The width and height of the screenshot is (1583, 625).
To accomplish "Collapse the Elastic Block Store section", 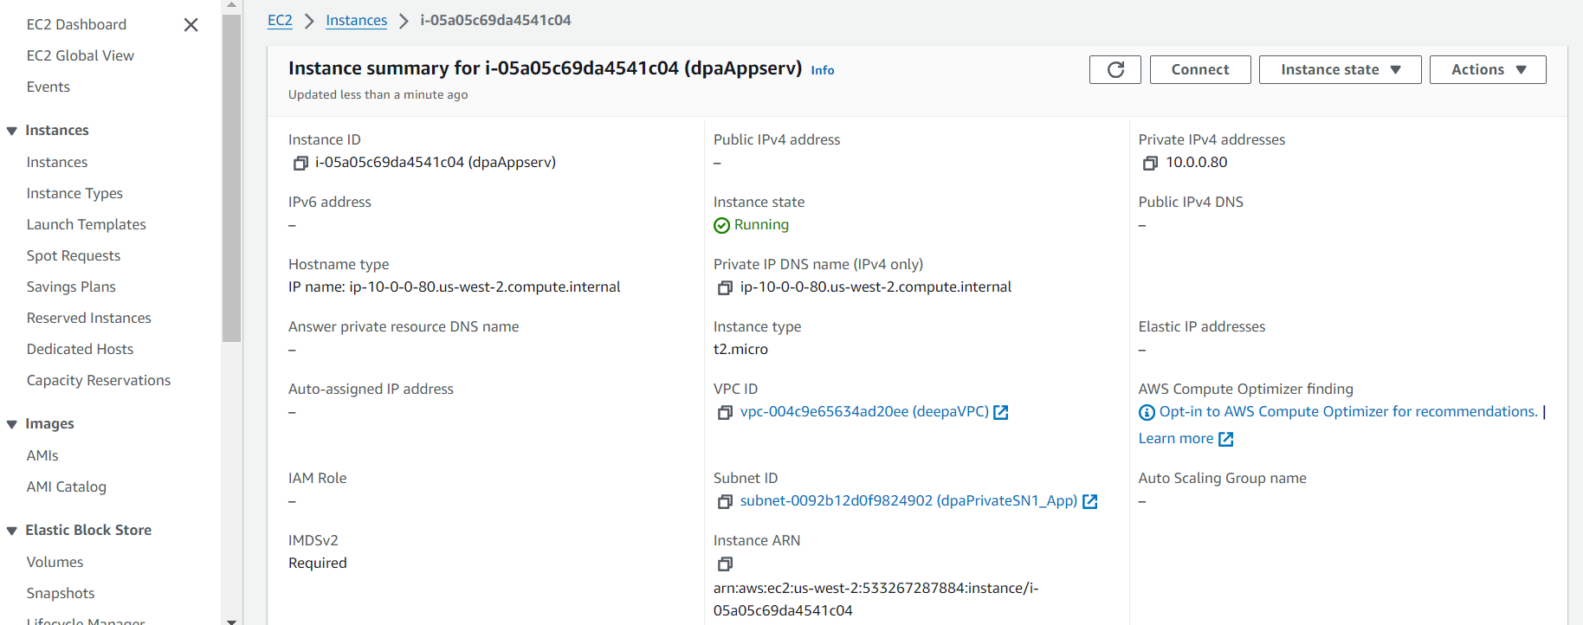I will coord(12,531).
